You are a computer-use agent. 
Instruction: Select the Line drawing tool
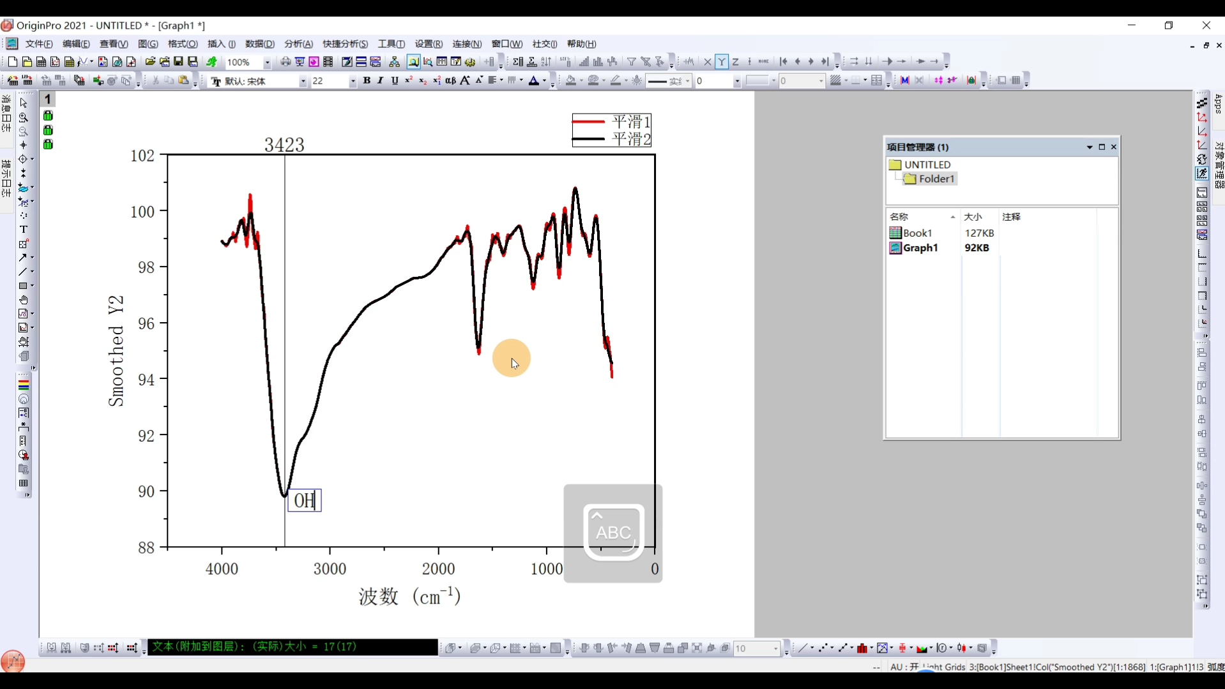pos(24,272)
